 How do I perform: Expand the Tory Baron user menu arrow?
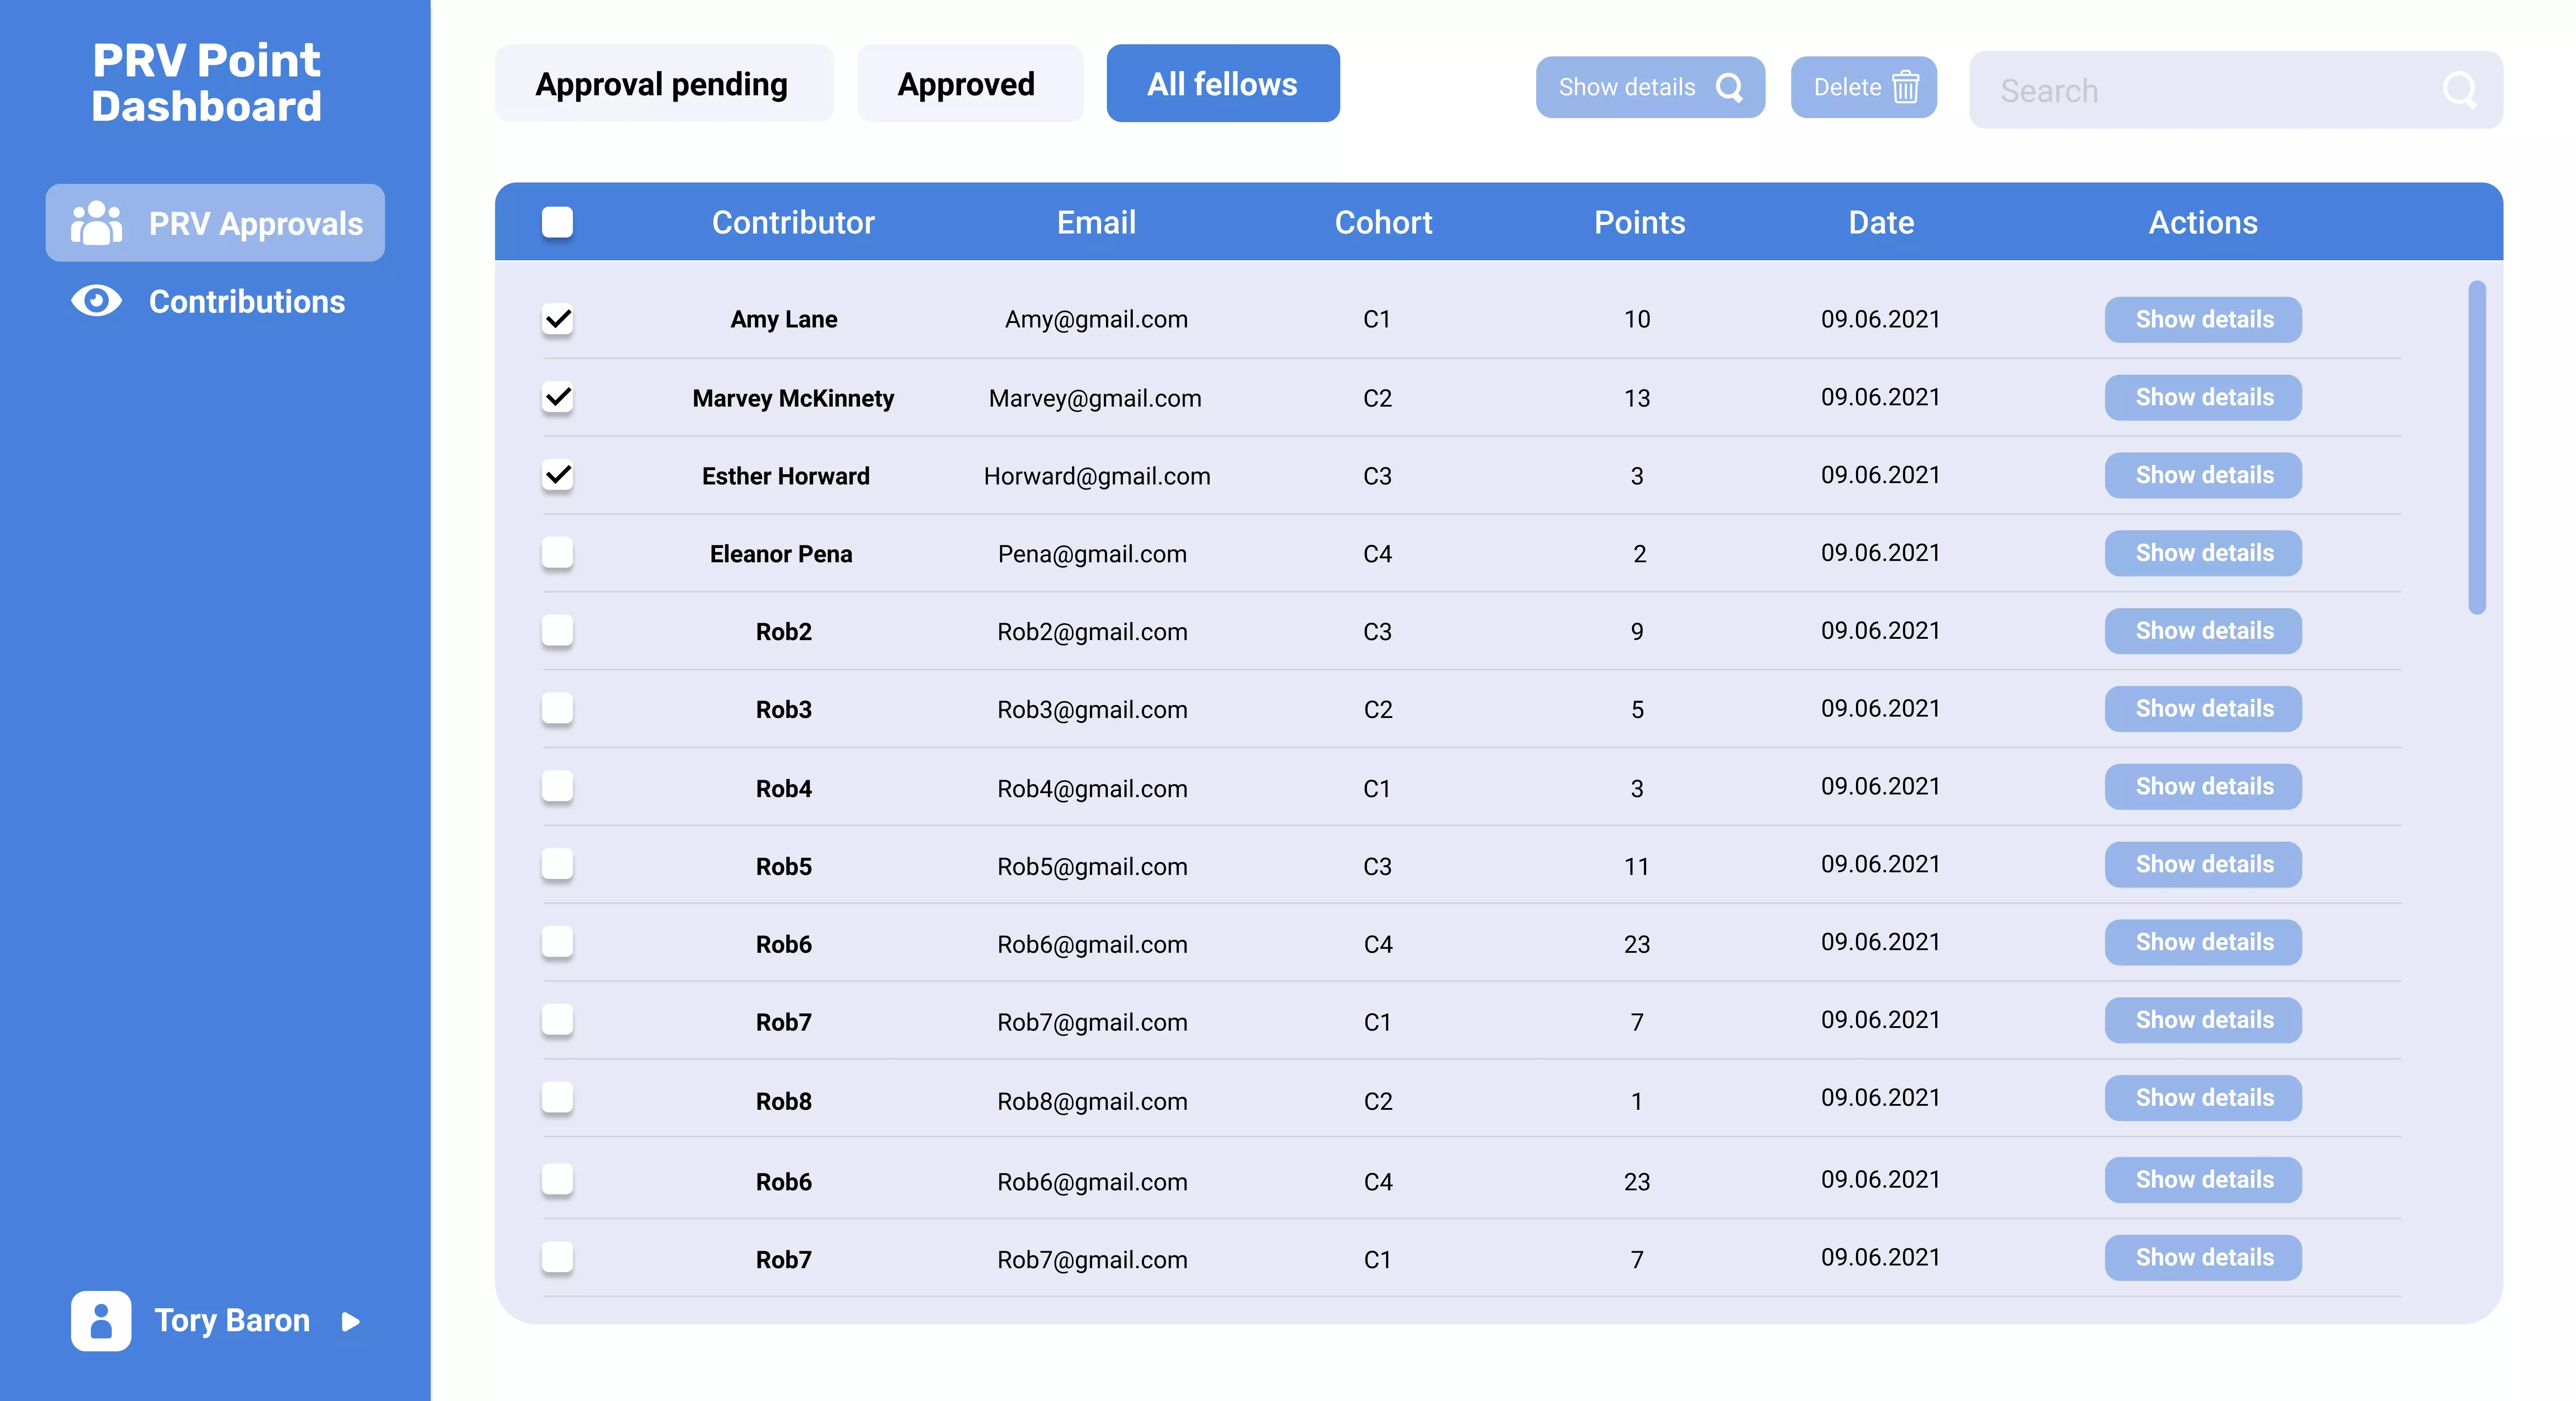point(350,1321)
